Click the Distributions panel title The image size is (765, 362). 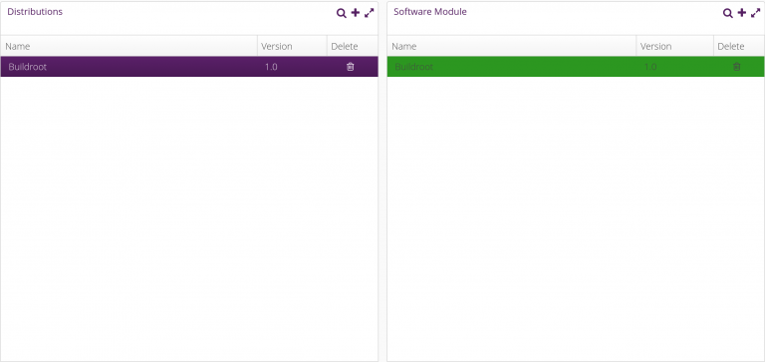(x=35, y=12)
